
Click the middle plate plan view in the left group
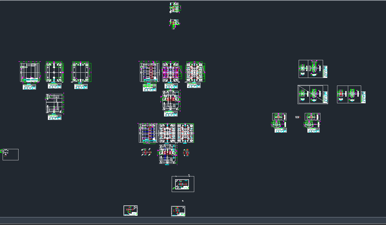coord(54,72)
